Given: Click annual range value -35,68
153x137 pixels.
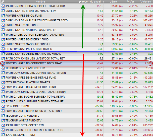Looking at the screenshot, I should coord(99,135).
